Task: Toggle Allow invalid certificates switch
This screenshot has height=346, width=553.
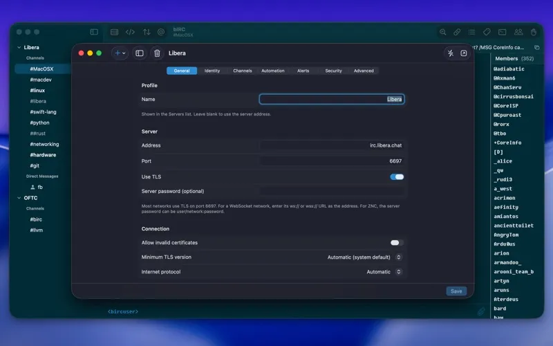Action: (x=397, y=243)
